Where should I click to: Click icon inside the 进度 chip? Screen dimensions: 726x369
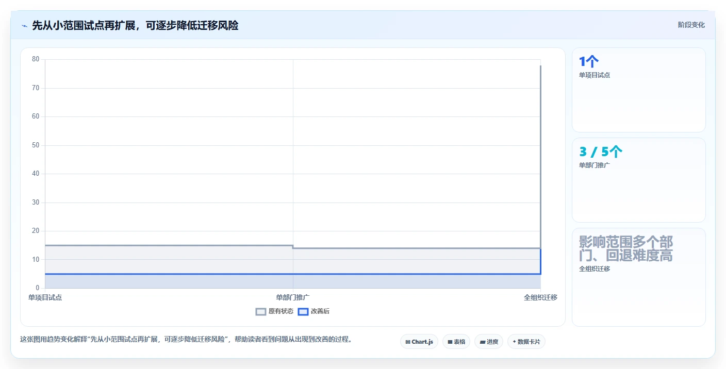coord(483,342)
